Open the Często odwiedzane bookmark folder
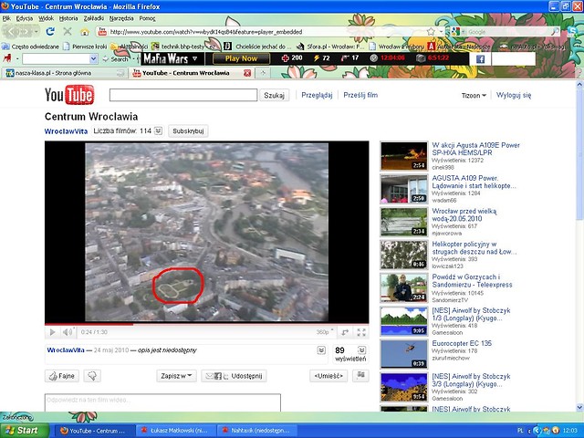Image resolution: width=584 pixels, height=438 pixels. tap(30, 47)
